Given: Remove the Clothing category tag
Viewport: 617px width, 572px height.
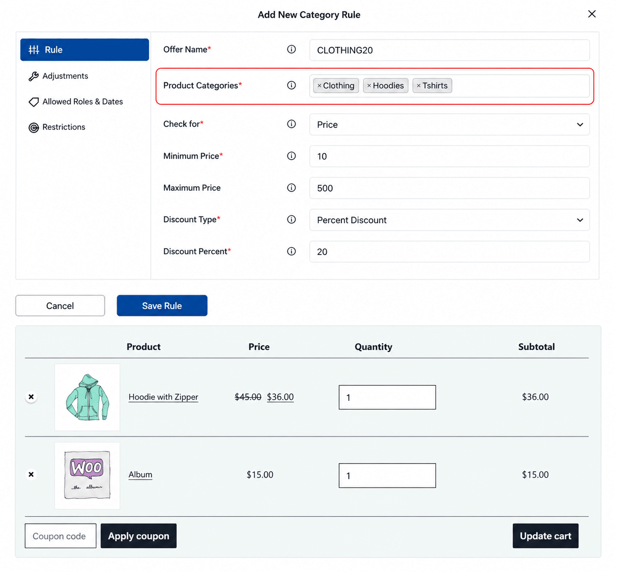Looking at the screenshot, I should (x=319, y=86).
